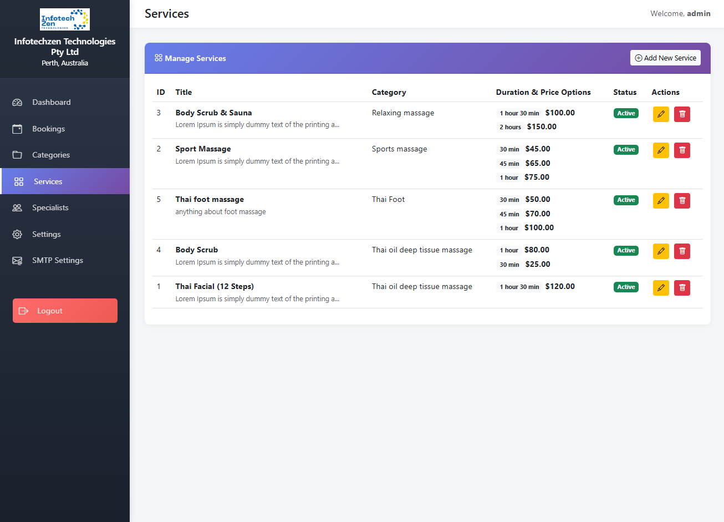Click Add New Service button
Image resolution: width=724 pixels, height=522 pixels.
point(665,58)
